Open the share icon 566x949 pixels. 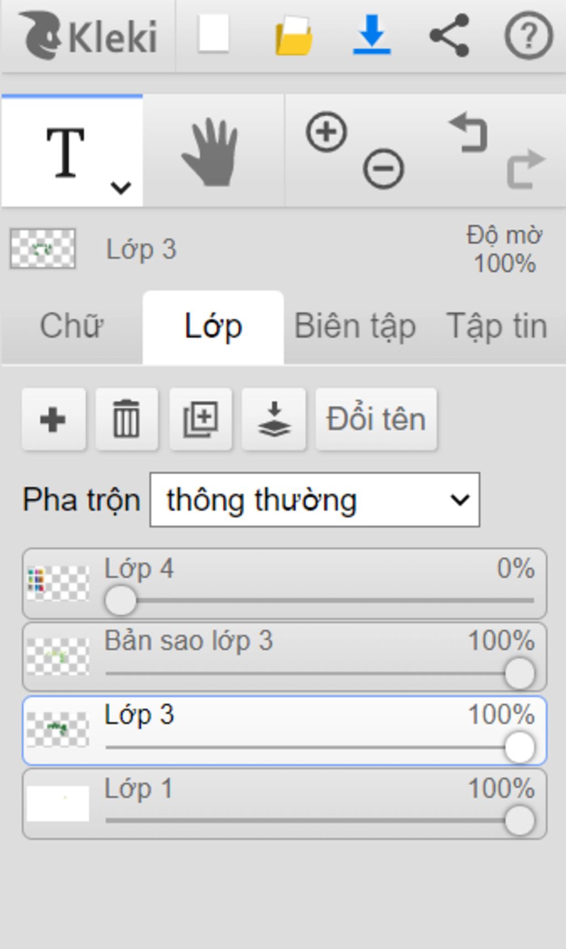449,35
